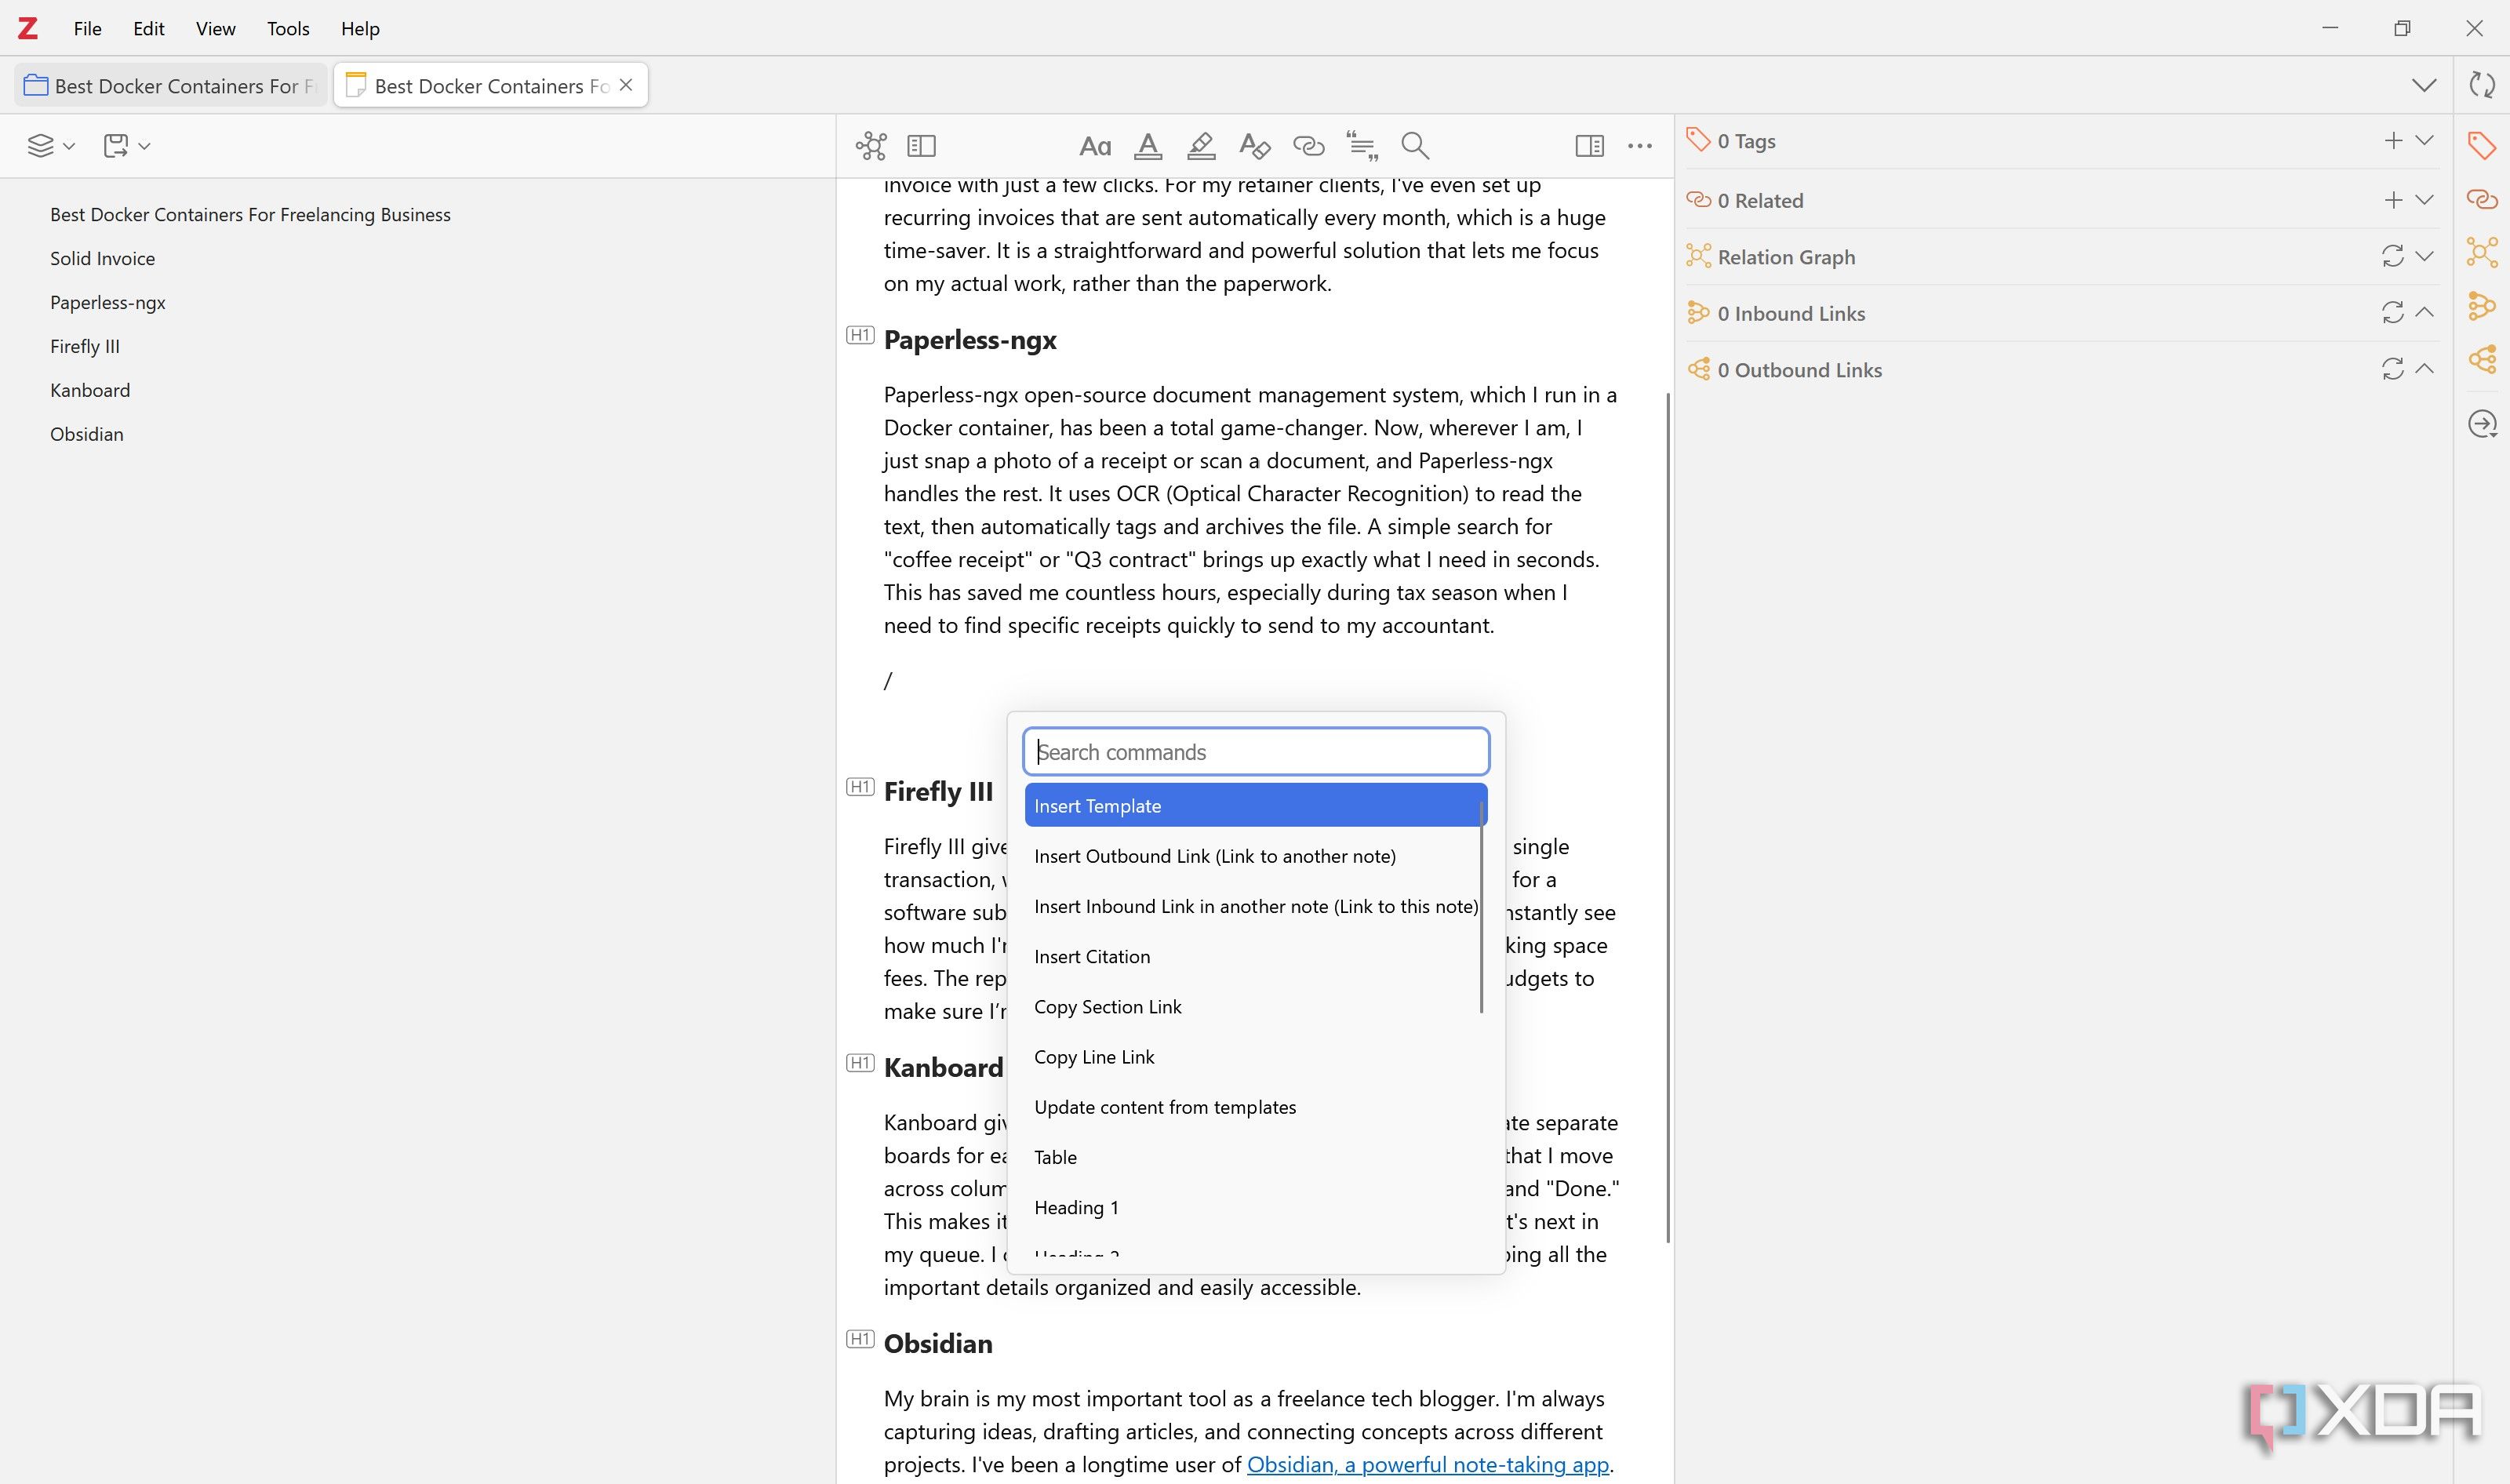Select Inbound Links icon in right sidebar strip
The width and height of the screenshot is (2510, 1484).
coord(2482,306)
